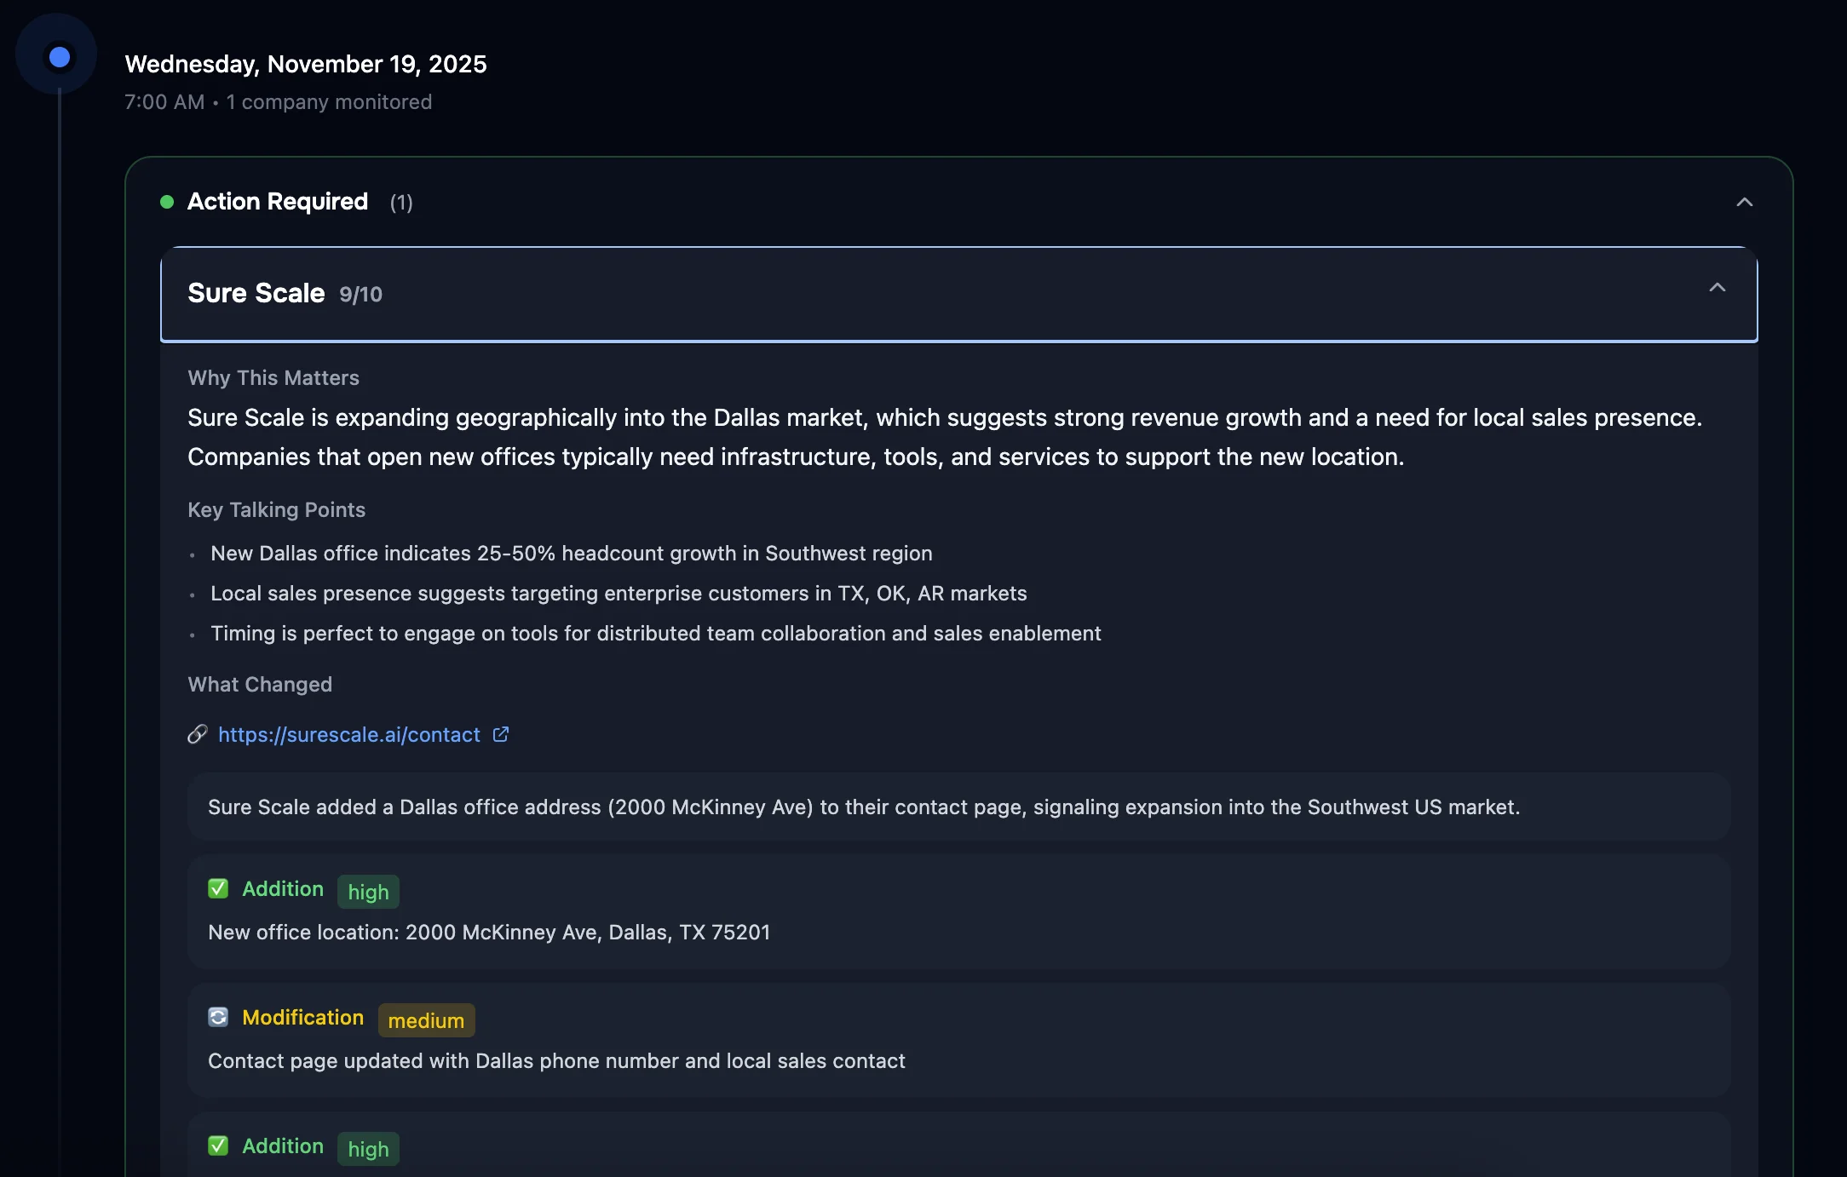Click the chain link icon beside the URL

click(x=198, y=734)
